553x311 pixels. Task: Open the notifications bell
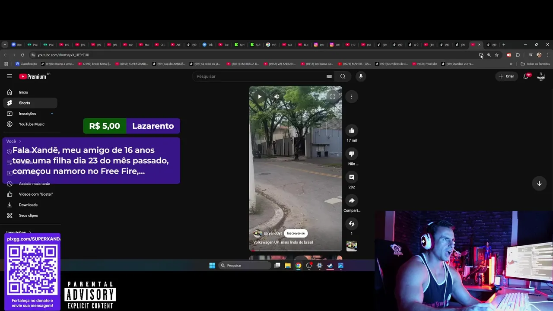[526, 76]
